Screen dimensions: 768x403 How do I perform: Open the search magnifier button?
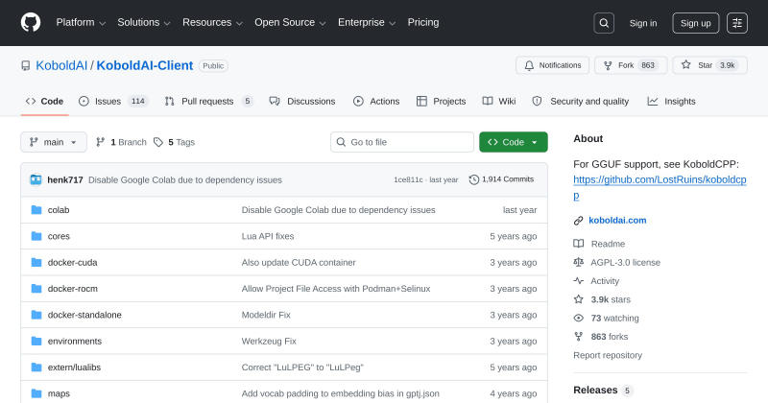pyautogui.click(x=604, y=23)
